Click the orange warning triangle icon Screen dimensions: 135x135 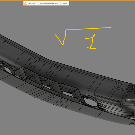[25, 3]
